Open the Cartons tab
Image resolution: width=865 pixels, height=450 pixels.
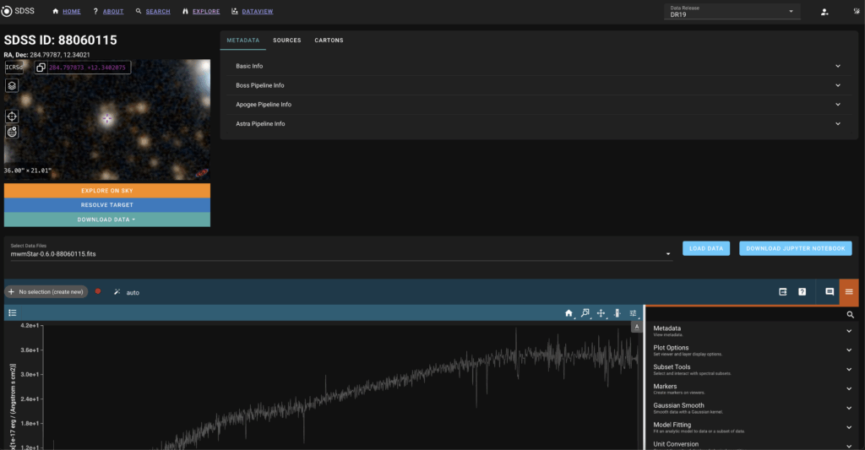329,40
